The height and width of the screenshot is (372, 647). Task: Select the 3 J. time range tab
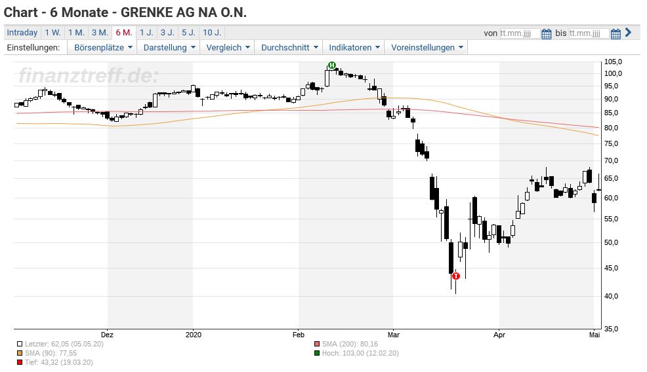(x=167, y=33)
